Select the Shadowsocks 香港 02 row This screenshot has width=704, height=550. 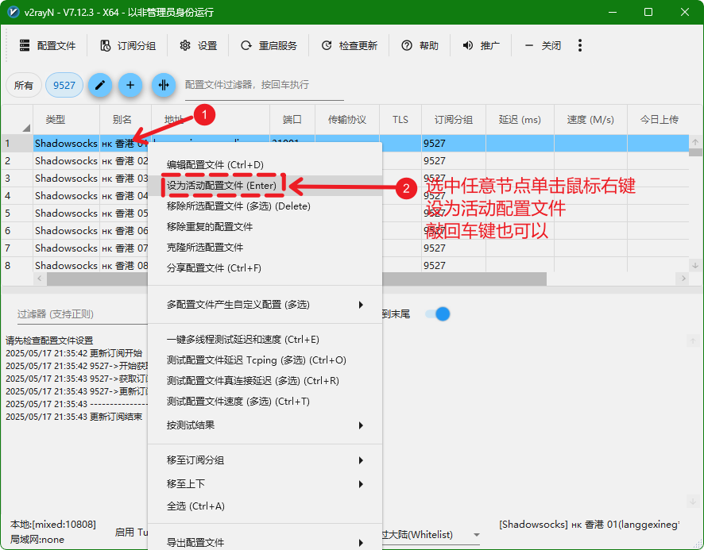pos(346,160)
